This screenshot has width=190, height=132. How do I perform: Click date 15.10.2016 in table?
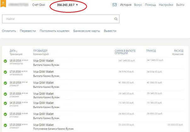click(15, 94)
